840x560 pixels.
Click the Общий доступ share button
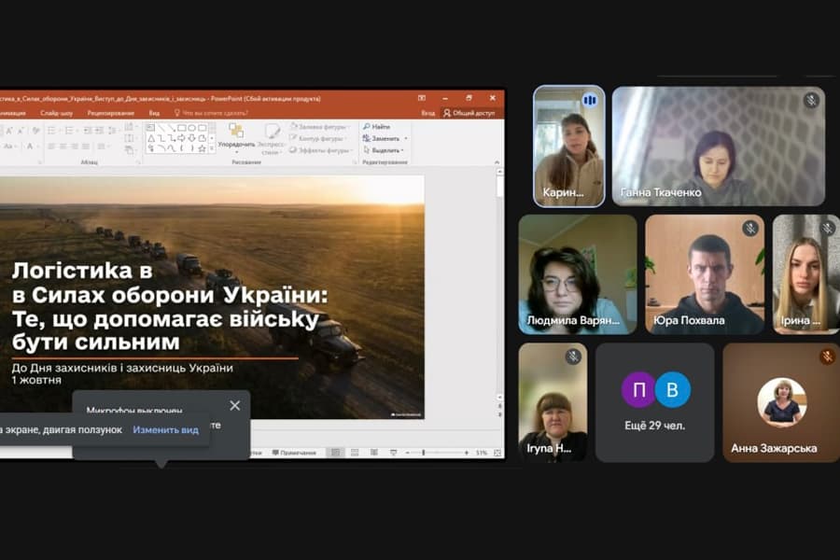[x=469, y=113]
